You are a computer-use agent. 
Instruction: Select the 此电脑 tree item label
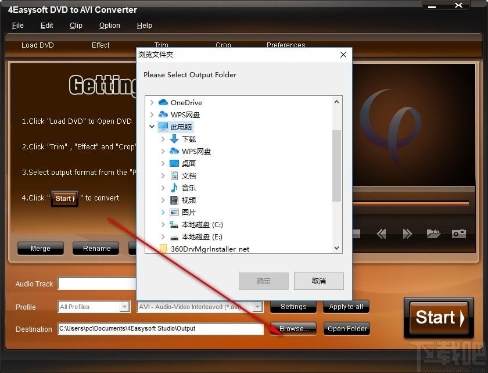[x=181, y=127]
